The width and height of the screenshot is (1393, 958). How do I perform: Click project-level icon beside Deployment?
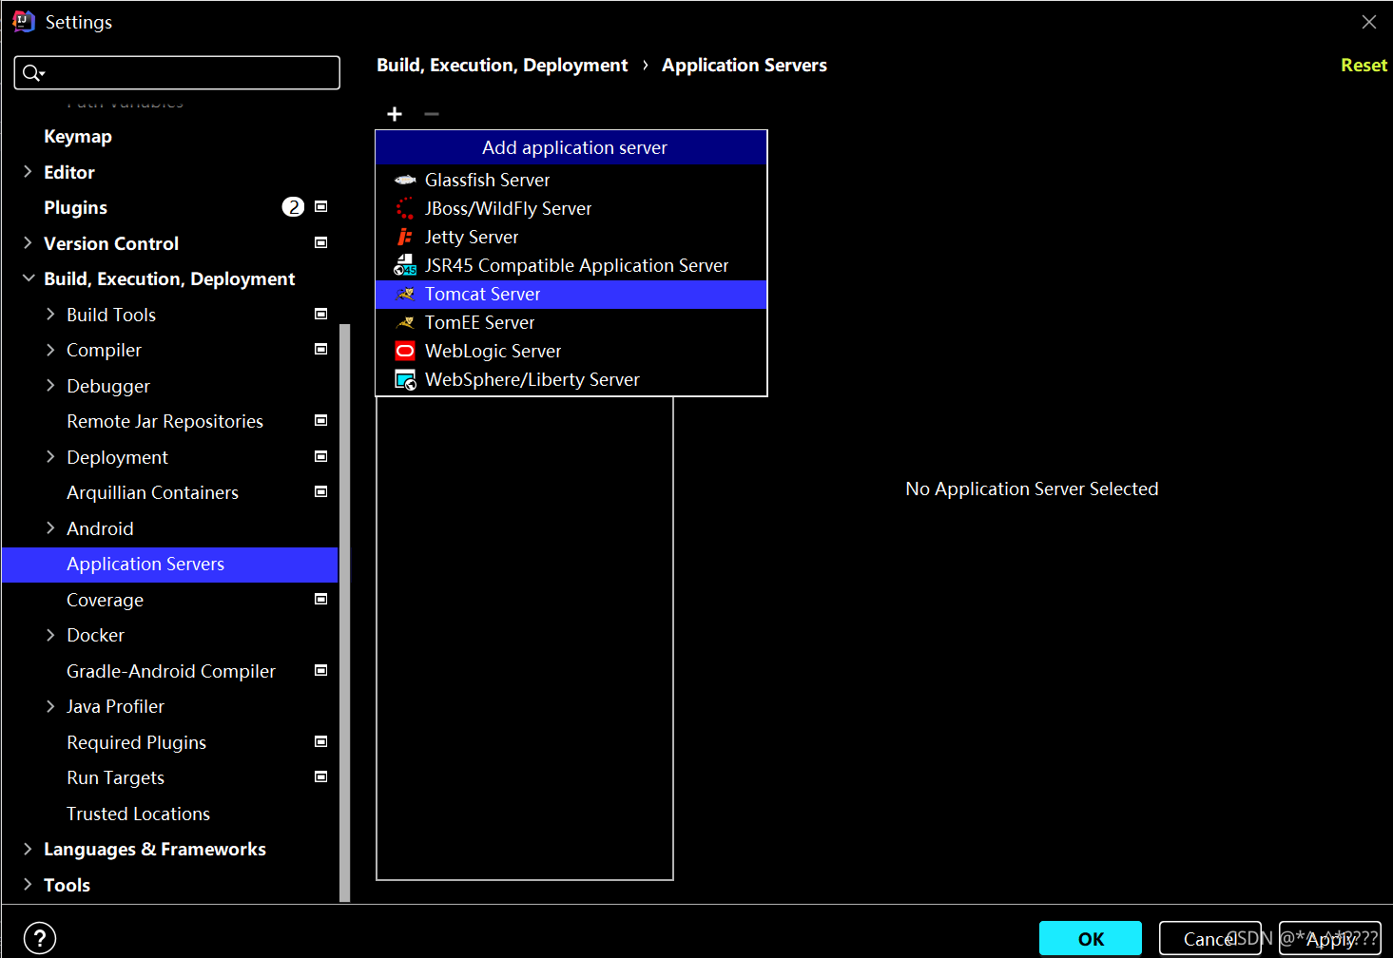click(x=321, y=456)
